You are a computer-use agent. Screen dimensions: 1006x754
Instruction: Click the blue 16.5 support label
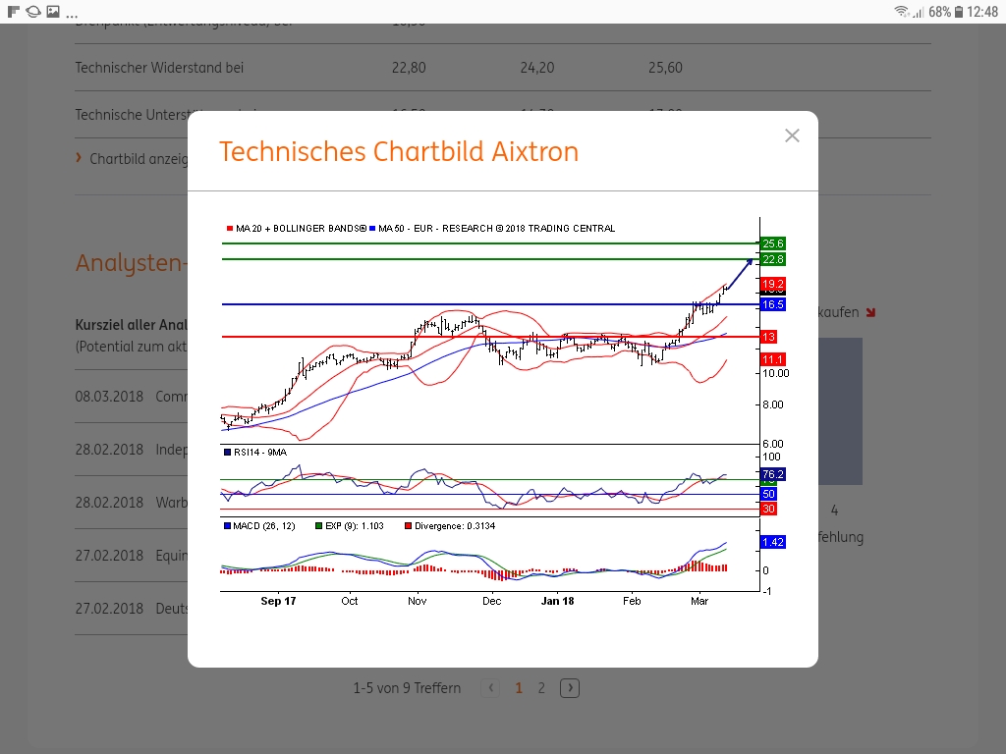click(x=773, y=305)
